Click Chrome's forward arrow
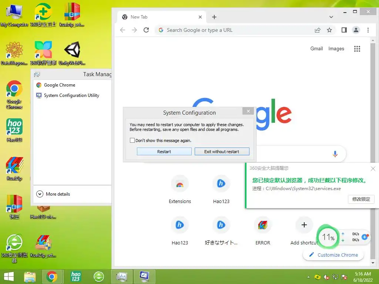 point(134,30)
